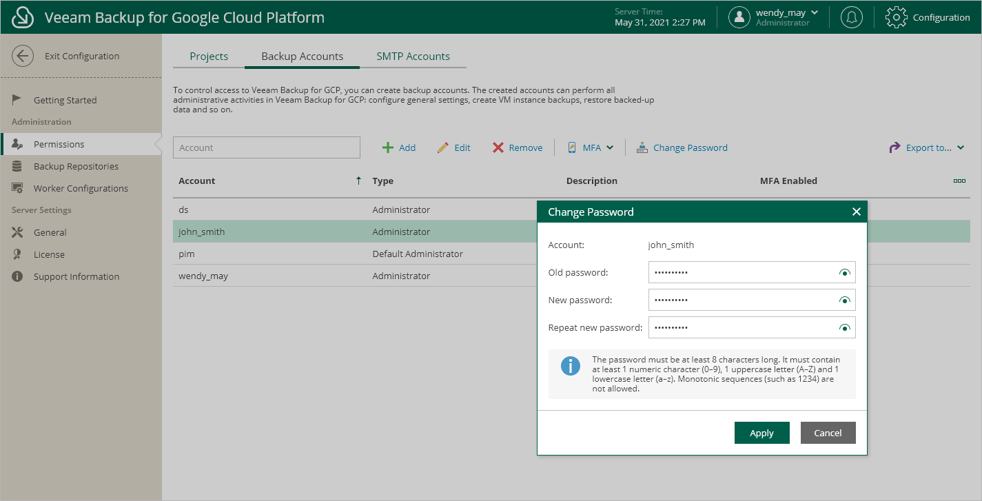Viewport: 982px width, 501px height.
Task: Show repeated new password with eye icon
Action: (x=845, y=328)
